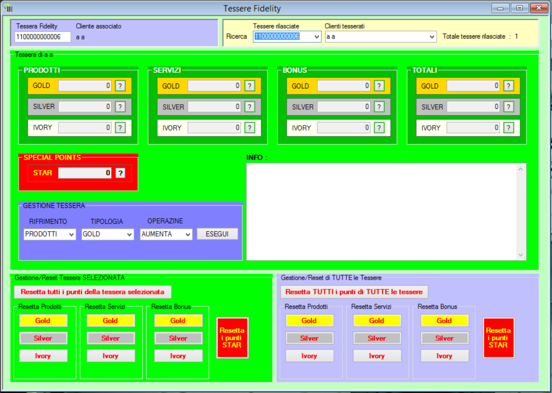Click inside the INFO text area

381,212
